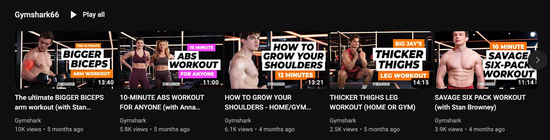Open the How To Grow Your Shoulders thumbnail
The height and width of the screenshot is (140, 550).
click(x=276, y=60)
